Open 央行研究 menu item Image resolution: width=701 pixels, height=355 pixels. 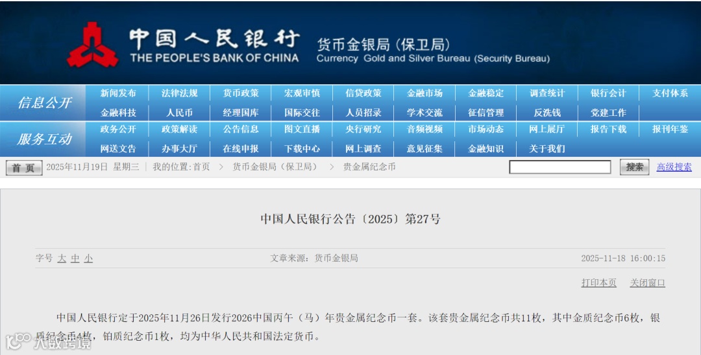pos(363,130)
